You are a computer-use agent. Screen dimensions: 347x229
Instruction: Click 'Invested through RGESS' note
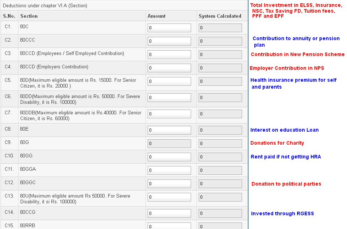[x=282, y=213]
